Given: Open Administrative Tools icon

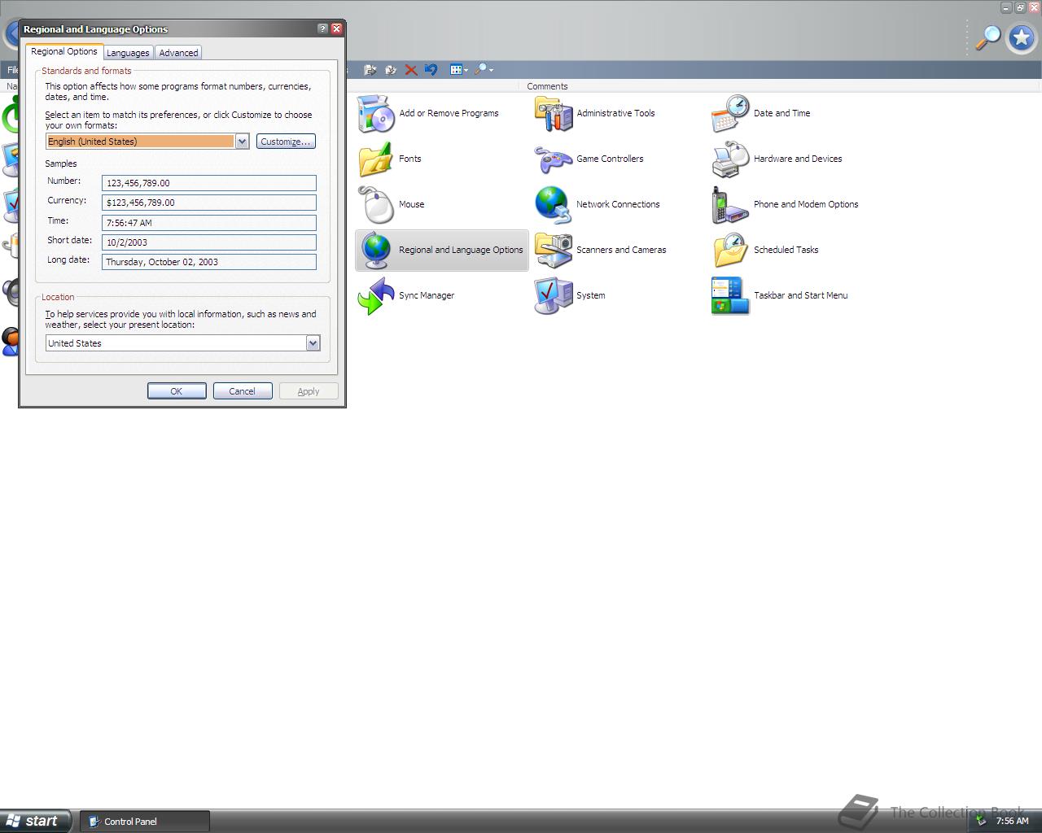Looking at the screenshot, I should pyautogui.click(x=554, y=114).
